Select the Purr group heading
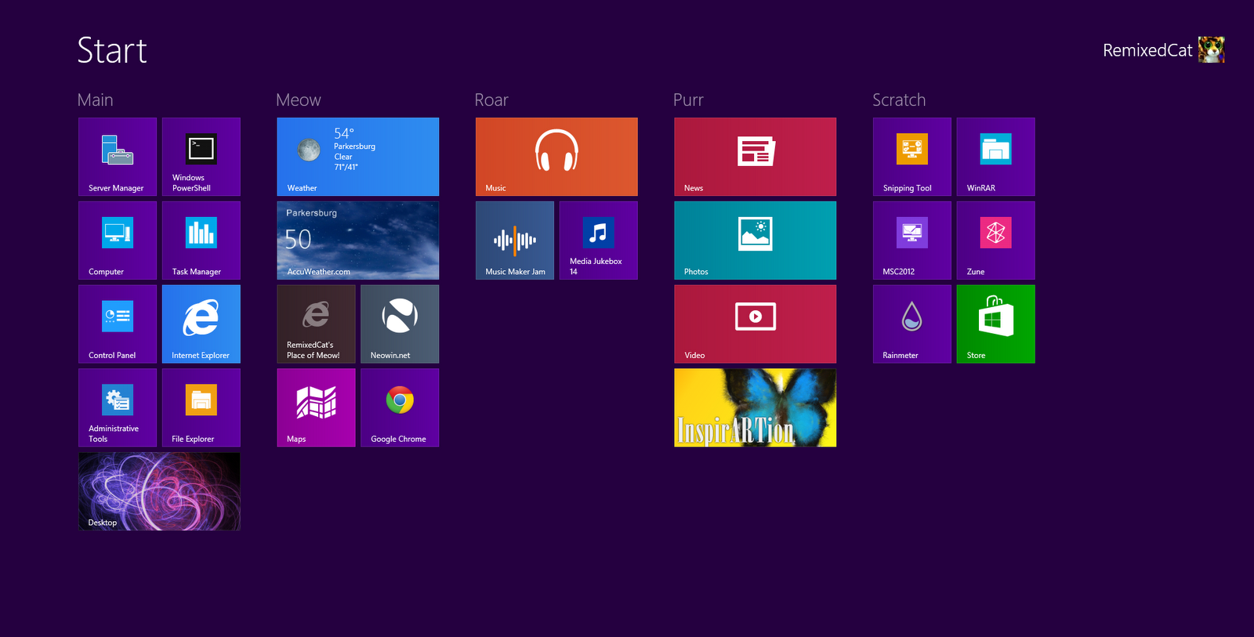Screen dimensions: 1254x637 [688, 100]
